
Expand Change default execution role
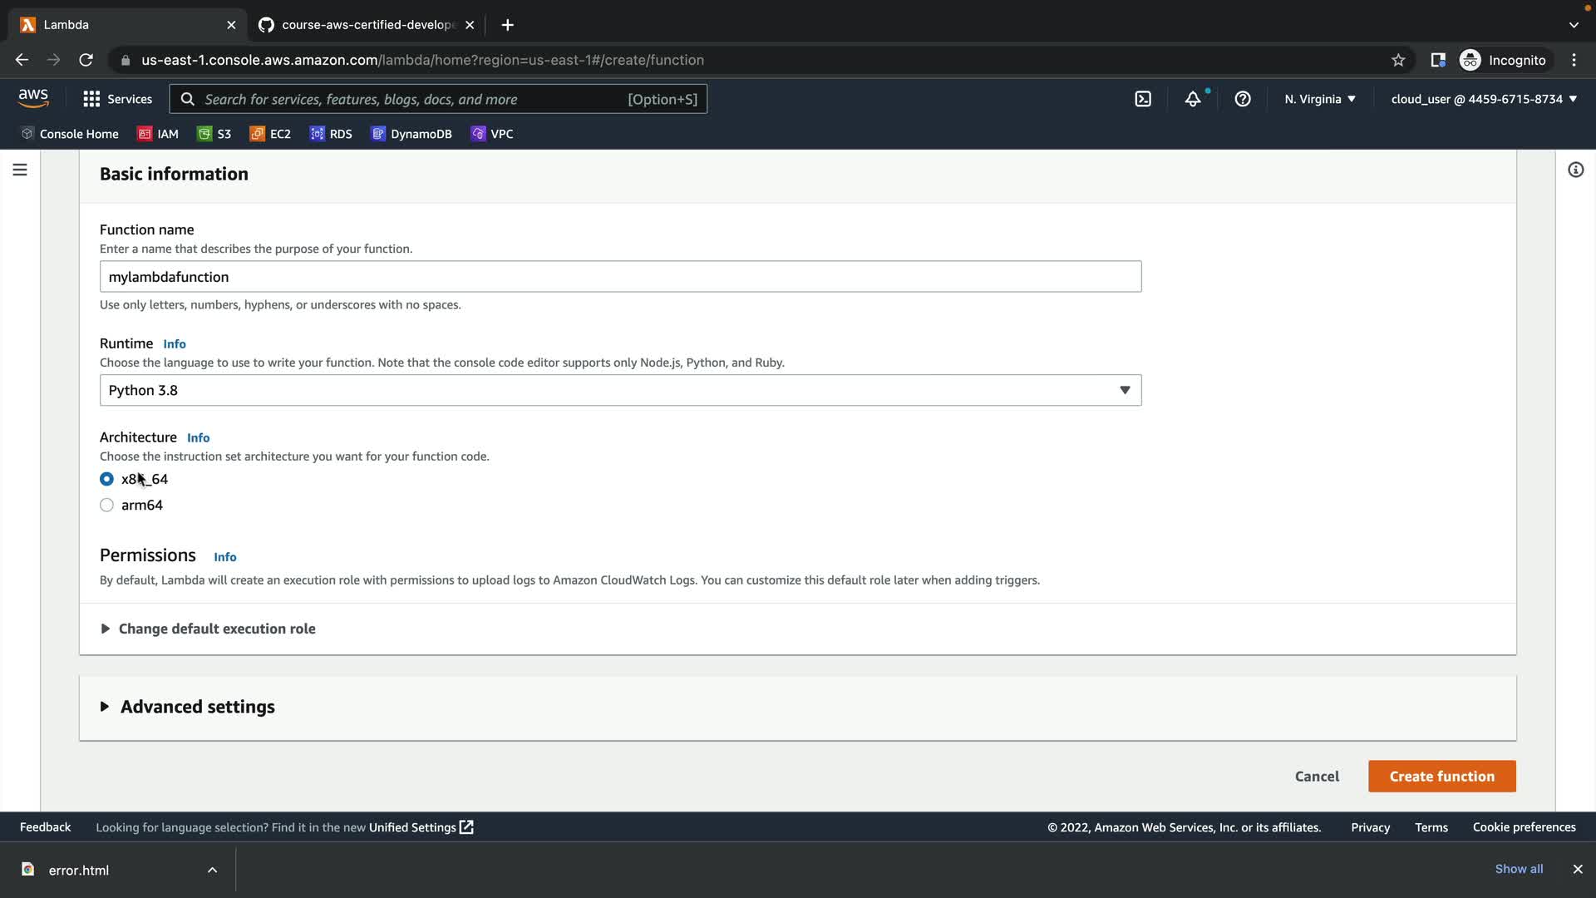coord(216,629)
